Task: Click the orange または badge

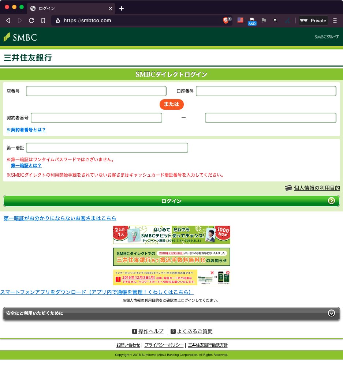Action: coord(171,104)
